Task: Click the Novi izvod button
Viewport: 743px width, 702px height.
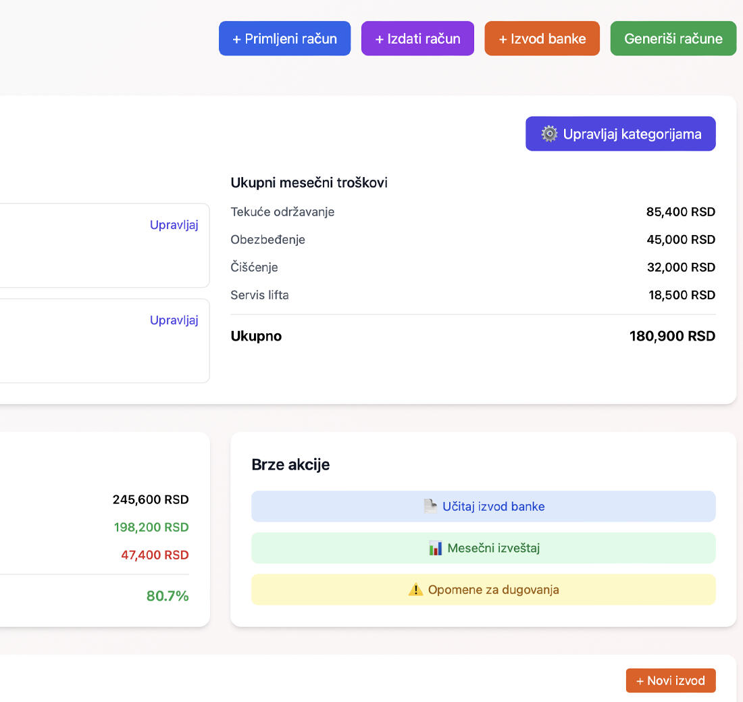Action: [x=670, y=680]
